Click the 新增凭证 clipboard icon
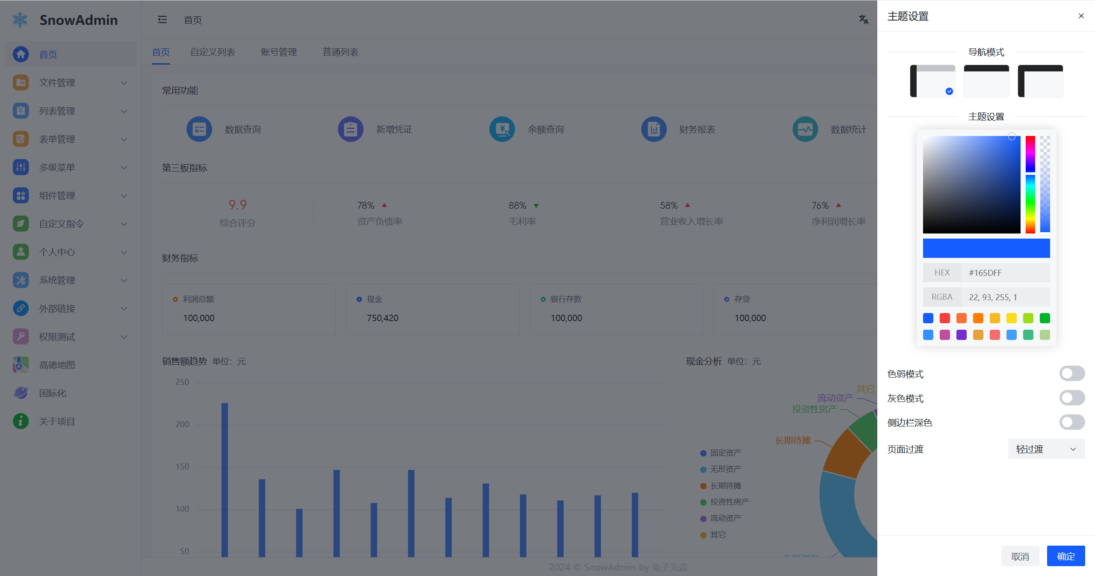Screen dimensions: 1095x576 coord(351,129)
